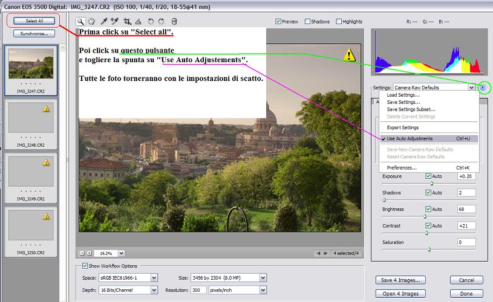Screen dimensions: 493x302
Task: Enable the Highlights clipping checkbox
Action: click(338, 22)
